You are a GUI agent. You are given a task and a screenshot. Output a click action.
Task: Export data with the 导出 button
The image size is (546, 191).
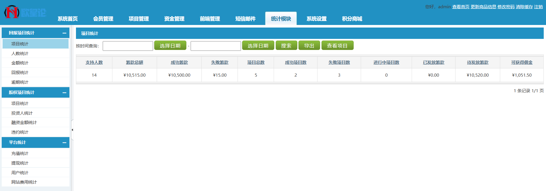click(309, 46)
